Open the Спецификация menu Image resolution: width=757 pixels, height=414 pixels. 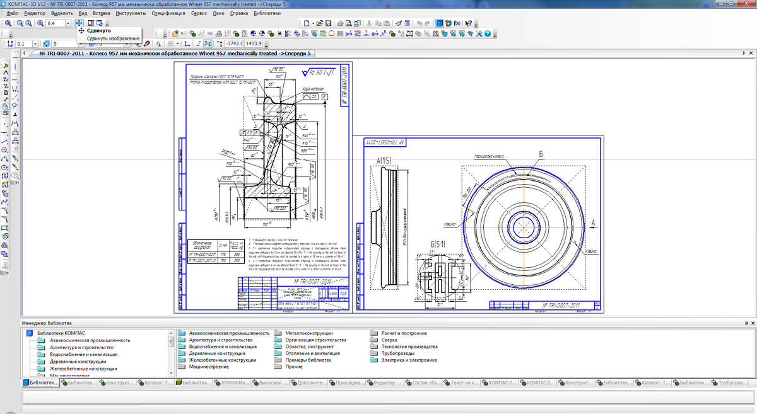[168, 13]
